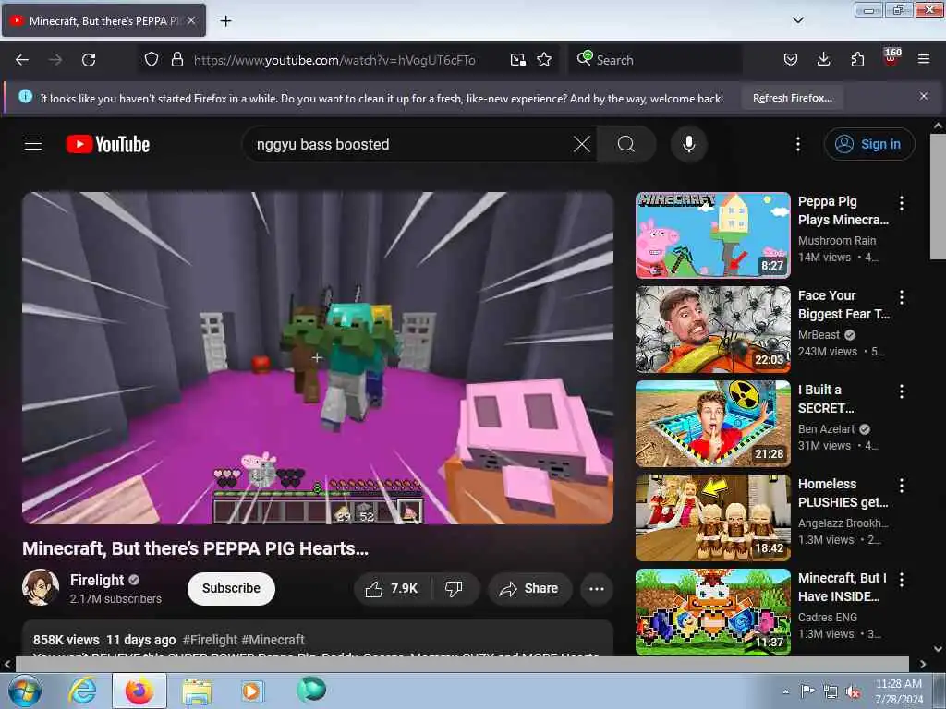Viewport: 946px width, 709px height.
Task: Open Firelight channel avatar
Action: pos(41,587)
